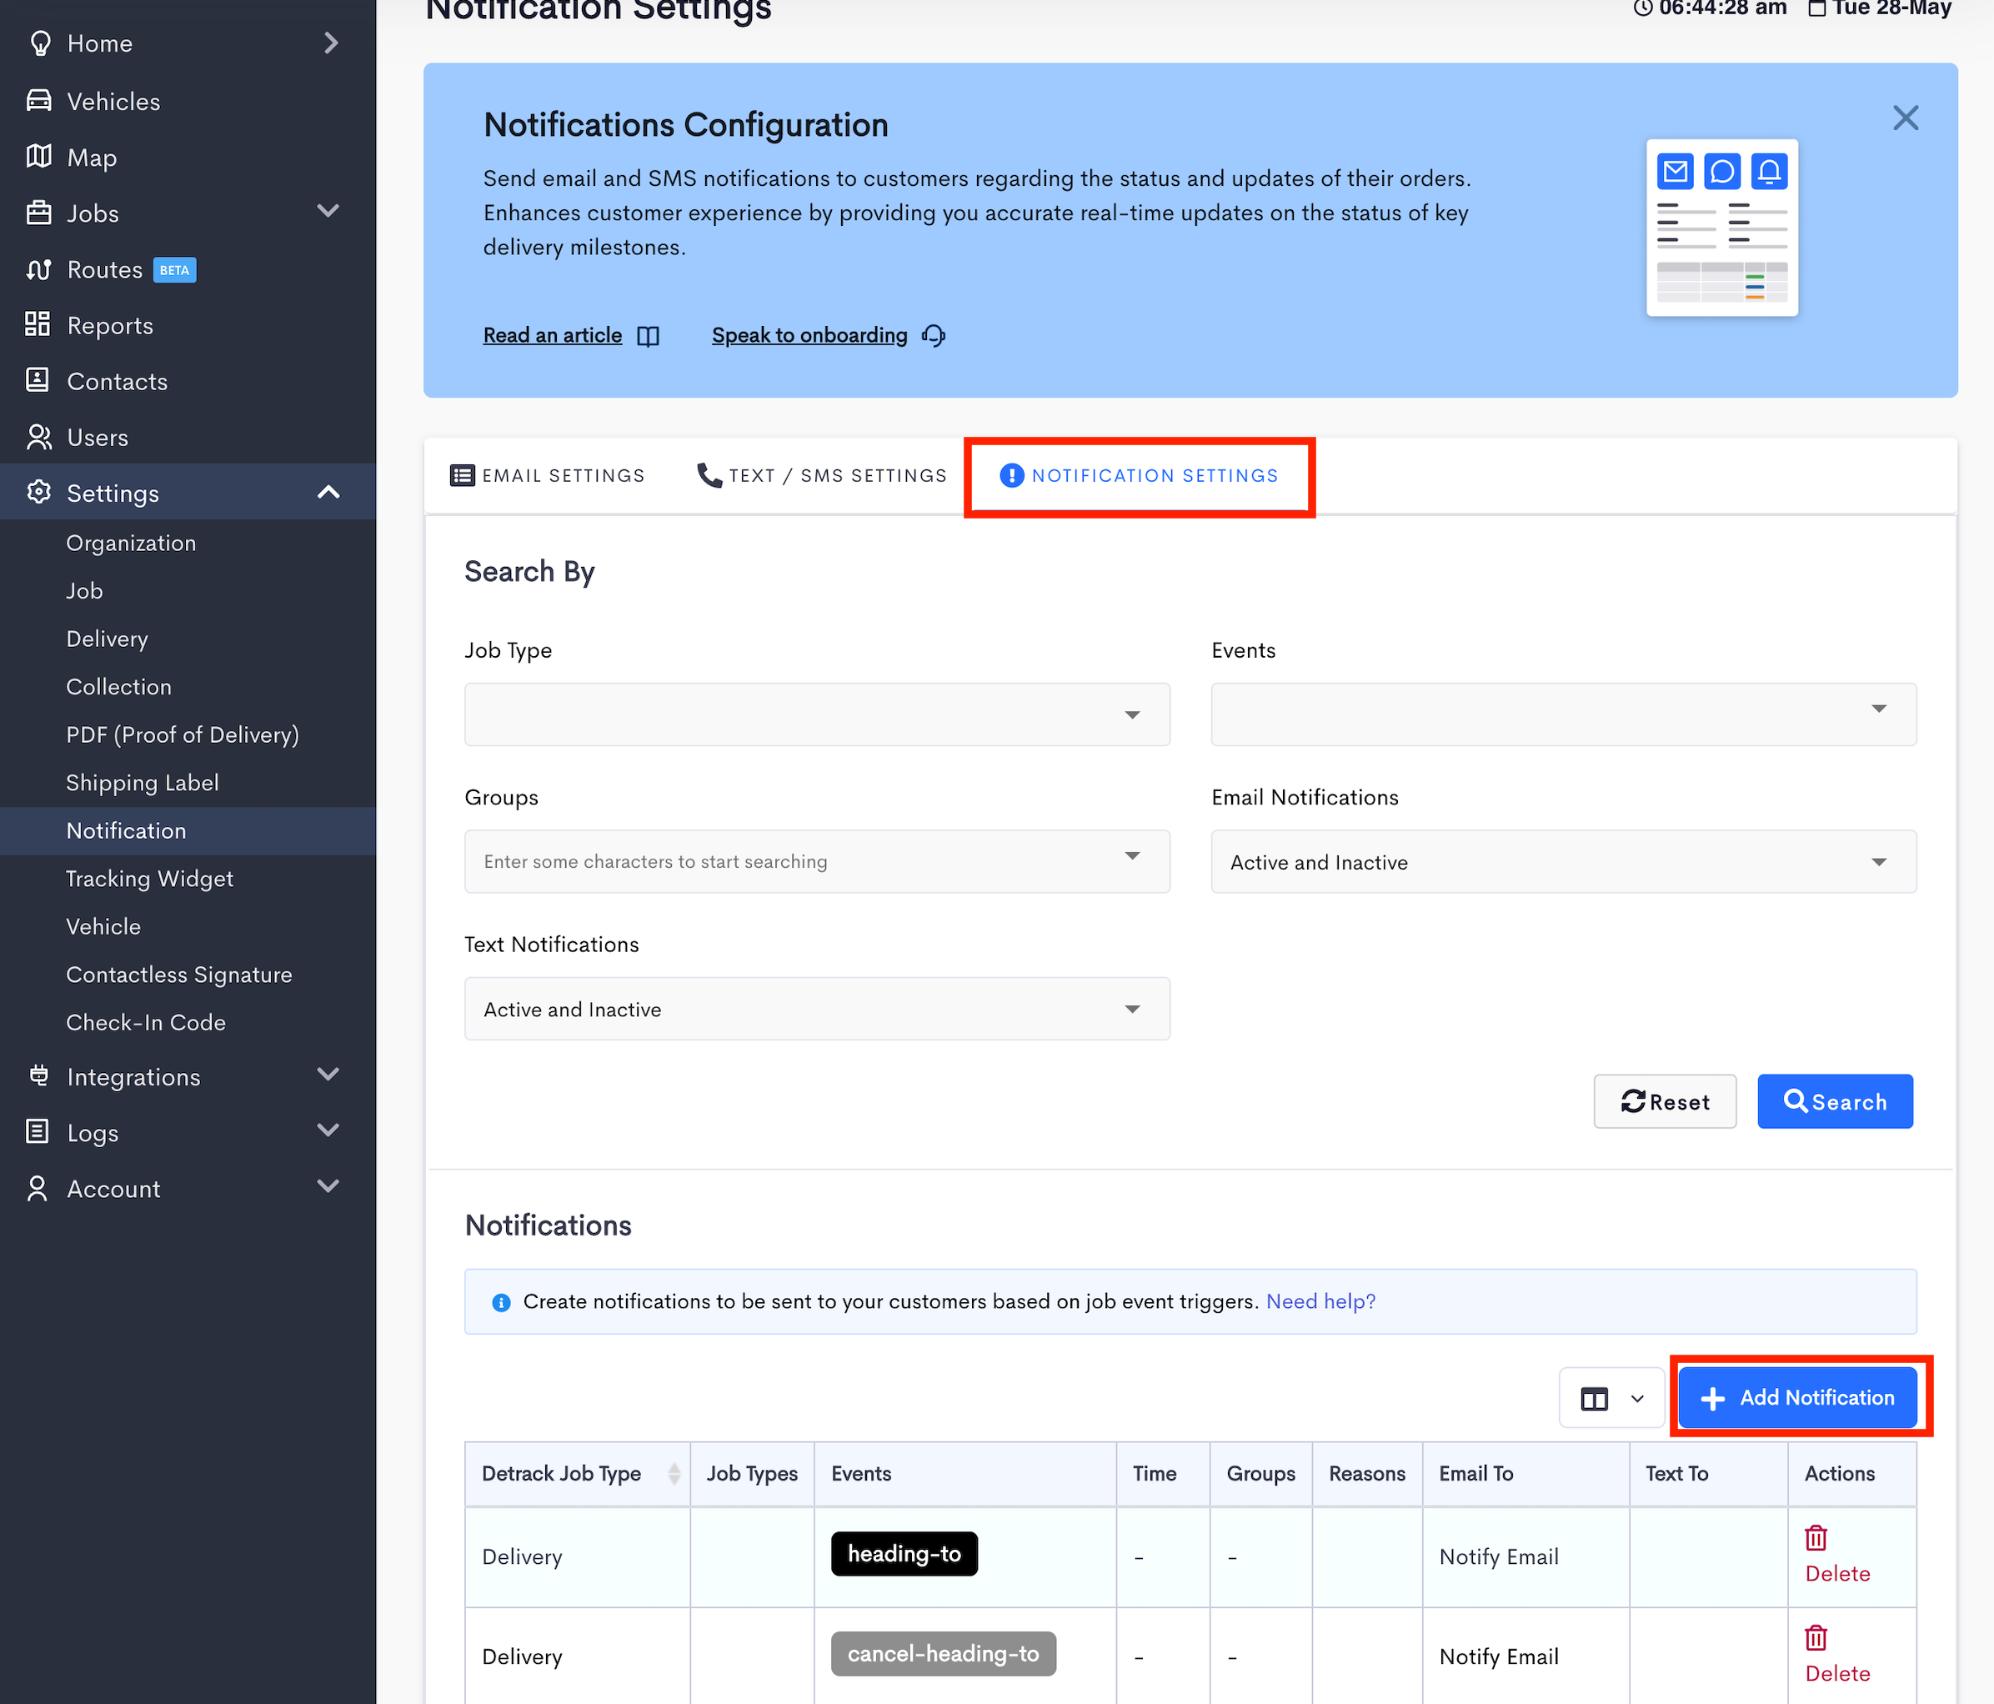The height and width of the screenshot is (1704, 1994).
Task: Click the Contacts icon in sidebar
Action: (x=38, y=381)
